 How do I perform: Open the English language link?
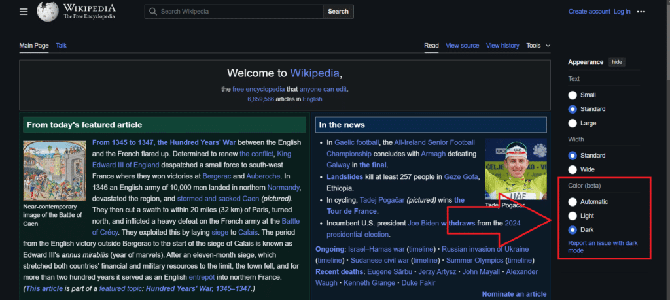[312, 99]
